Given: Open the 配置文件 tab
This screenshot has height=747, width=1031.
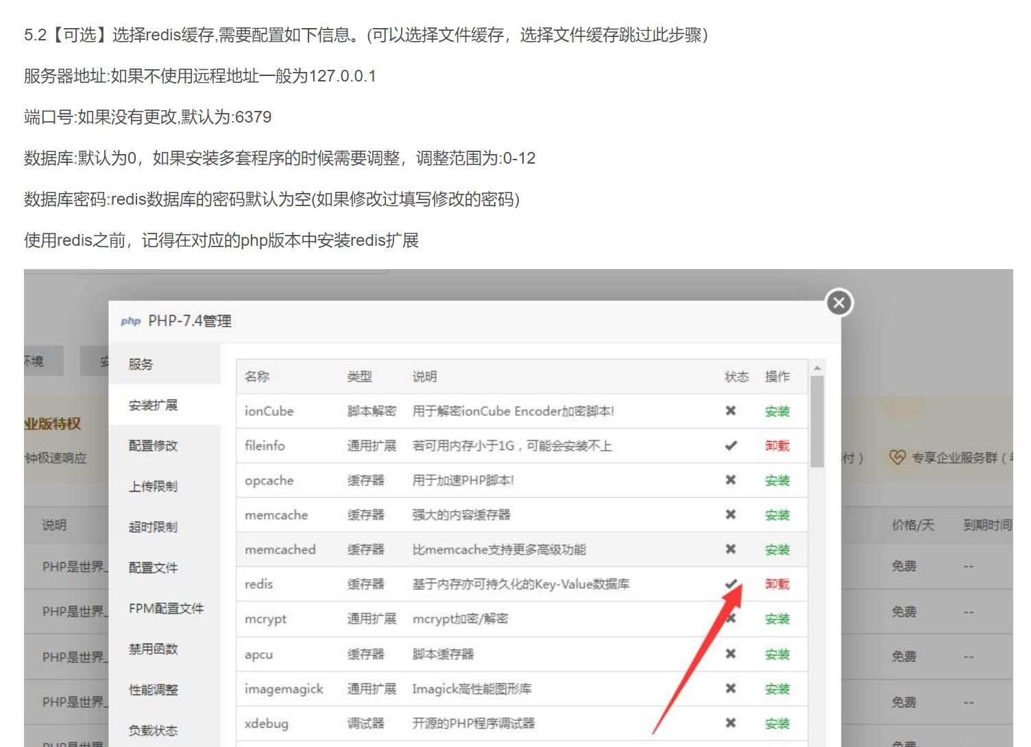Looking at the screenshot, I should tap(165, 568).
